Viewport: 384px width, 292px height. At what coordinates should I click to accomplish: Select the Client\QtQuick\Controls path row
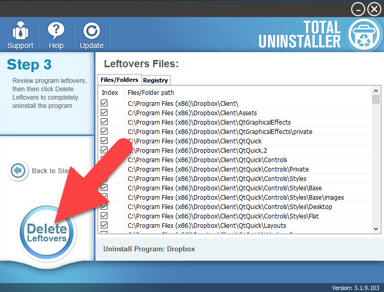[x=208, y=160]
